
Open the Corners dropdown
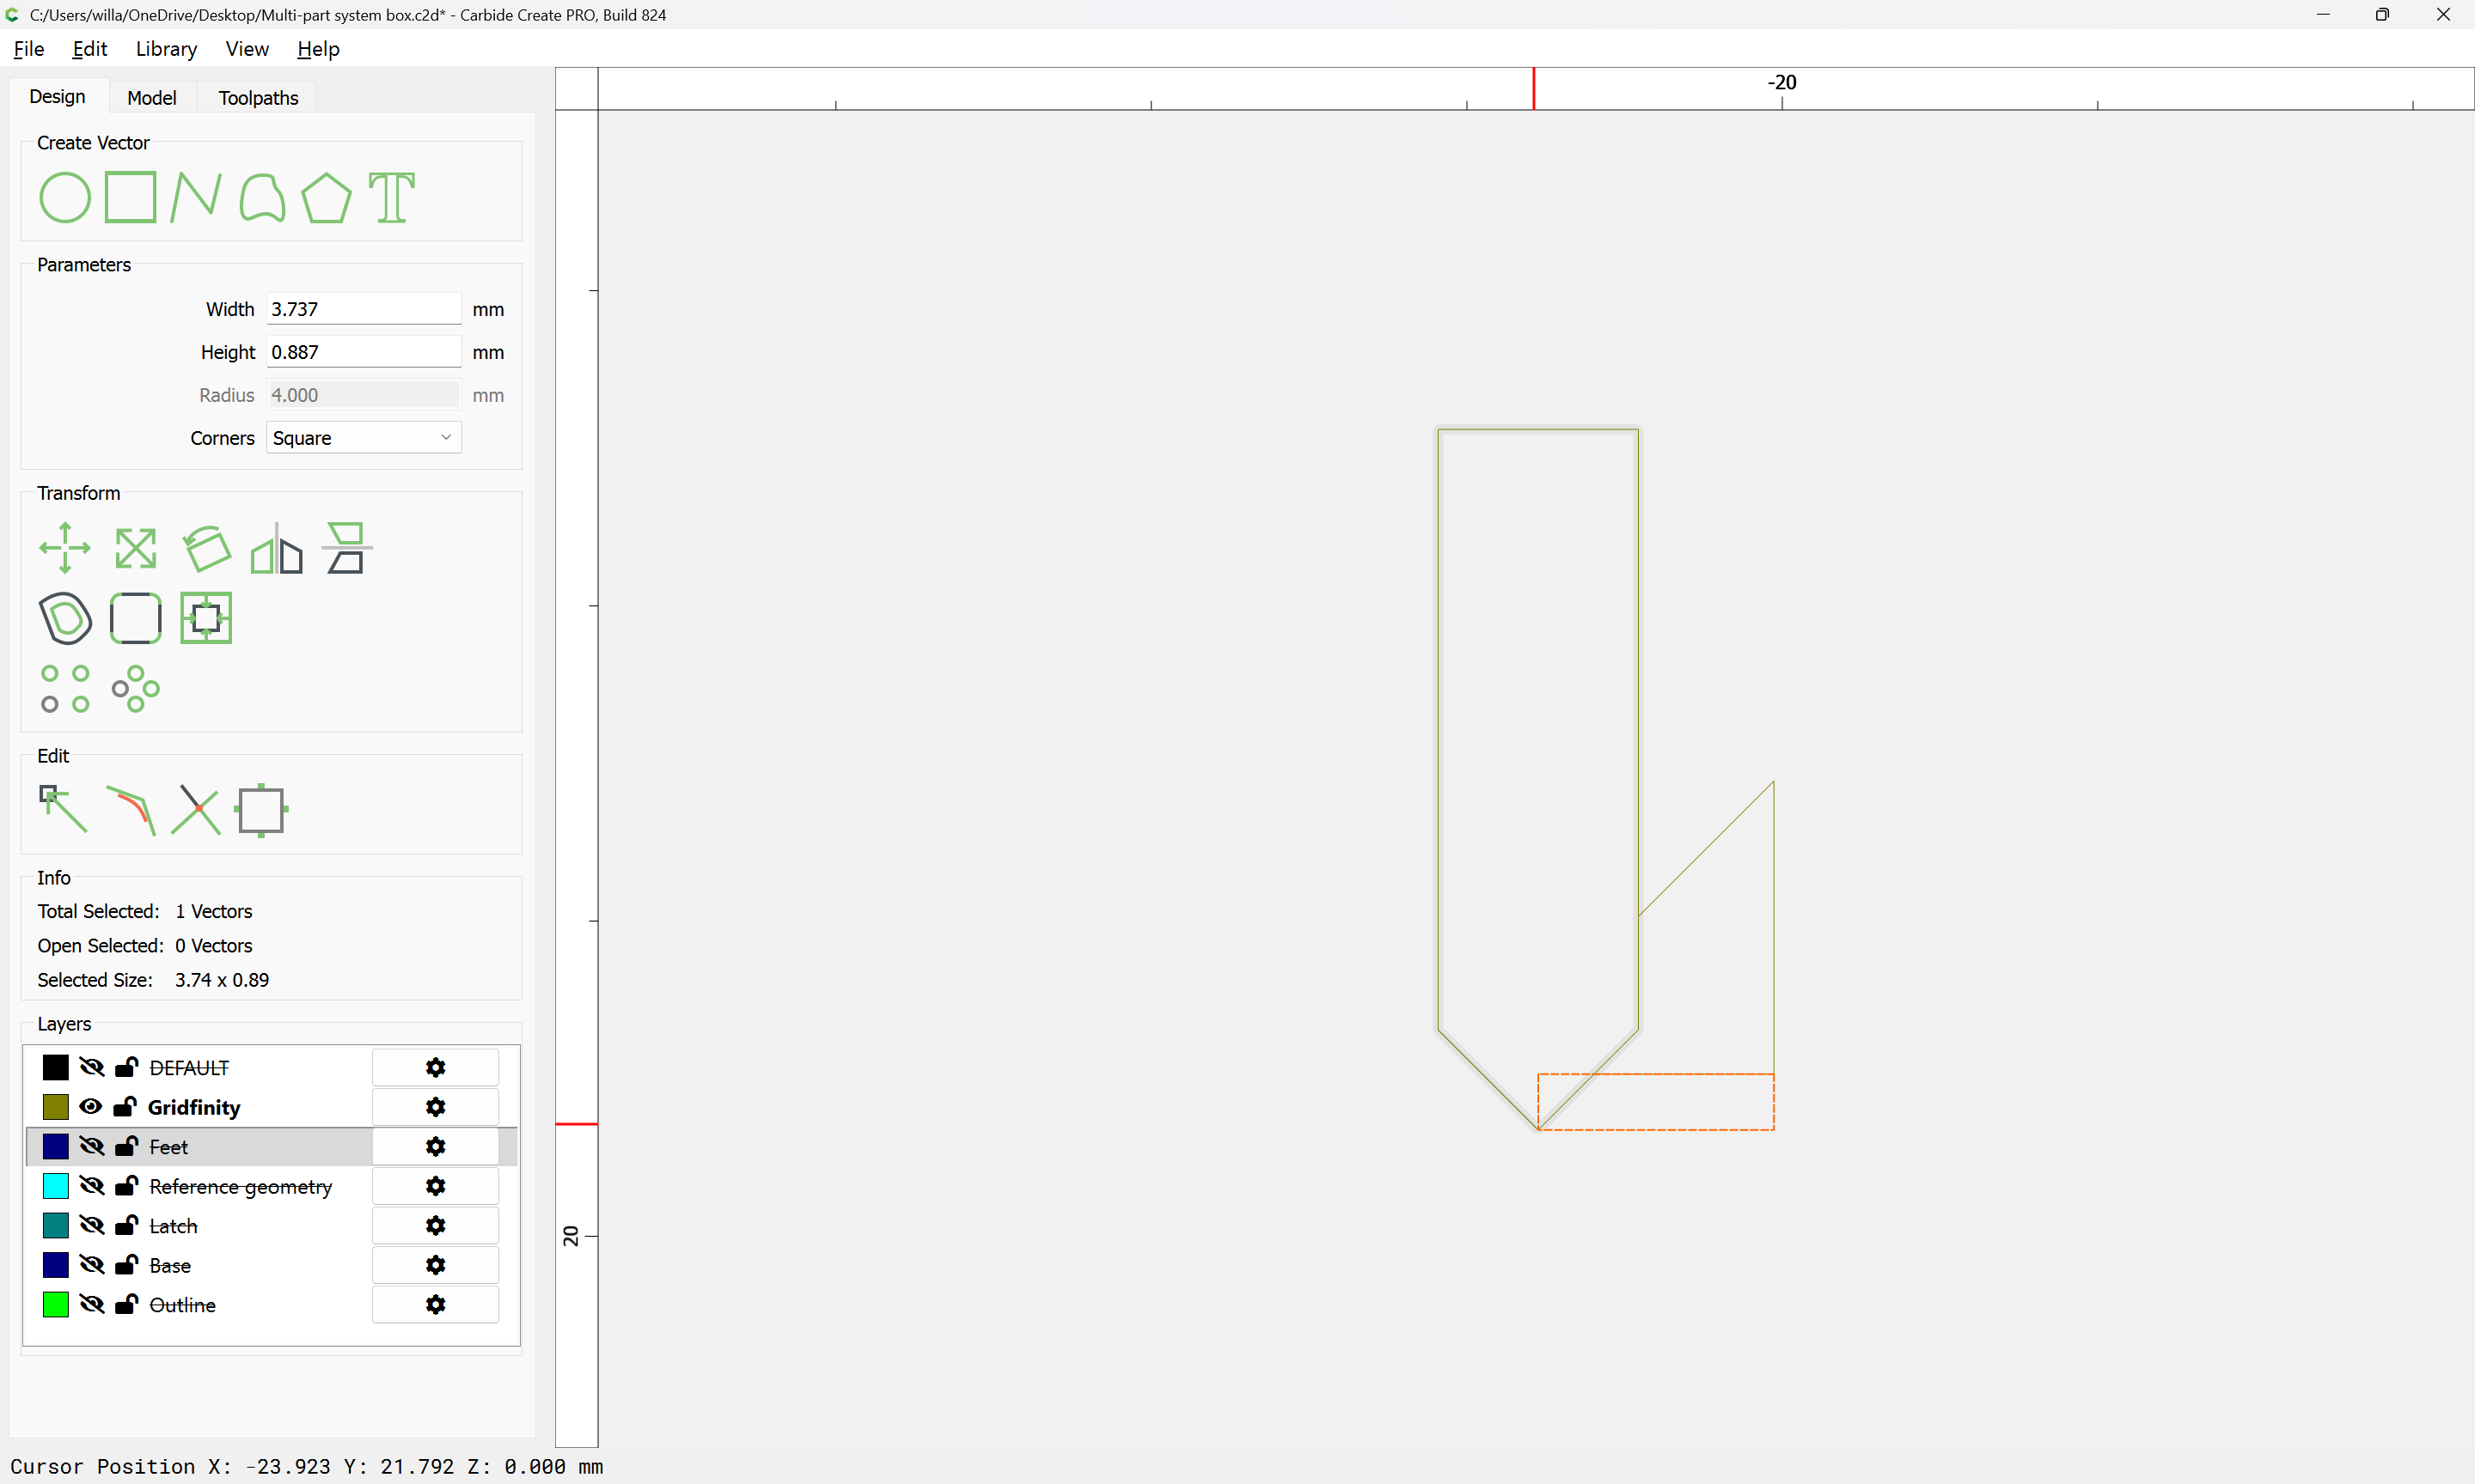coord(364,438)
